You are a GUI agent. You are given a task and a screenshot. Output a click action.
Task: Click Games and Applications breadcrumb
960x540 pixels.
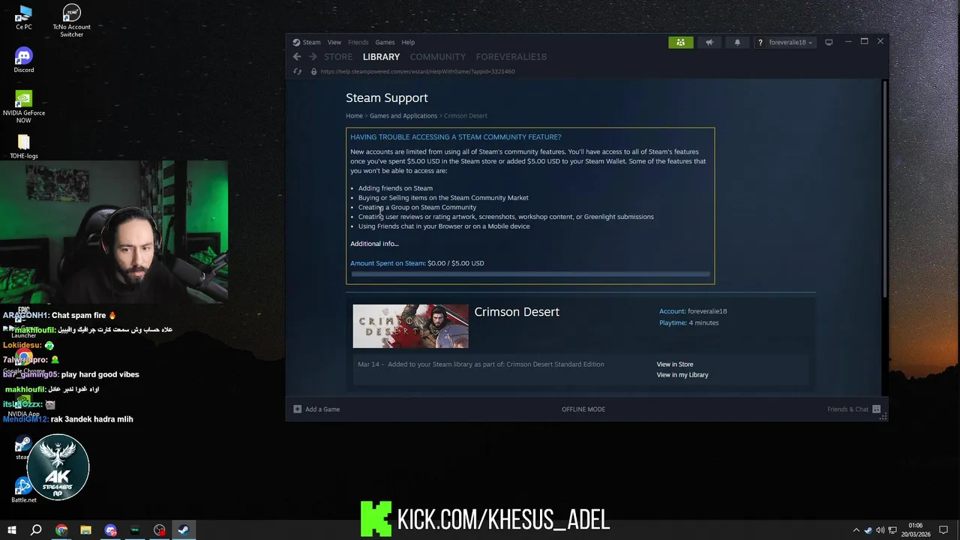(403, 115)
